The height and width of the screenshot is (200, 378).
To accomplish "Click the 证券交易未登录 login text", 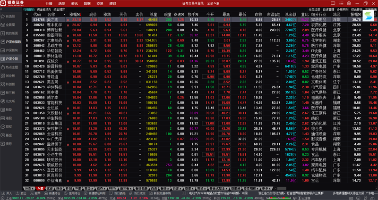I will click(193, 3).
